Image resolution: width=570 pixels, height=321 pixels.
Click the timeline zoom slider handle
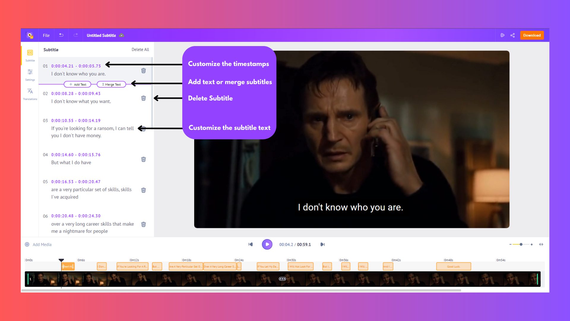521,244
